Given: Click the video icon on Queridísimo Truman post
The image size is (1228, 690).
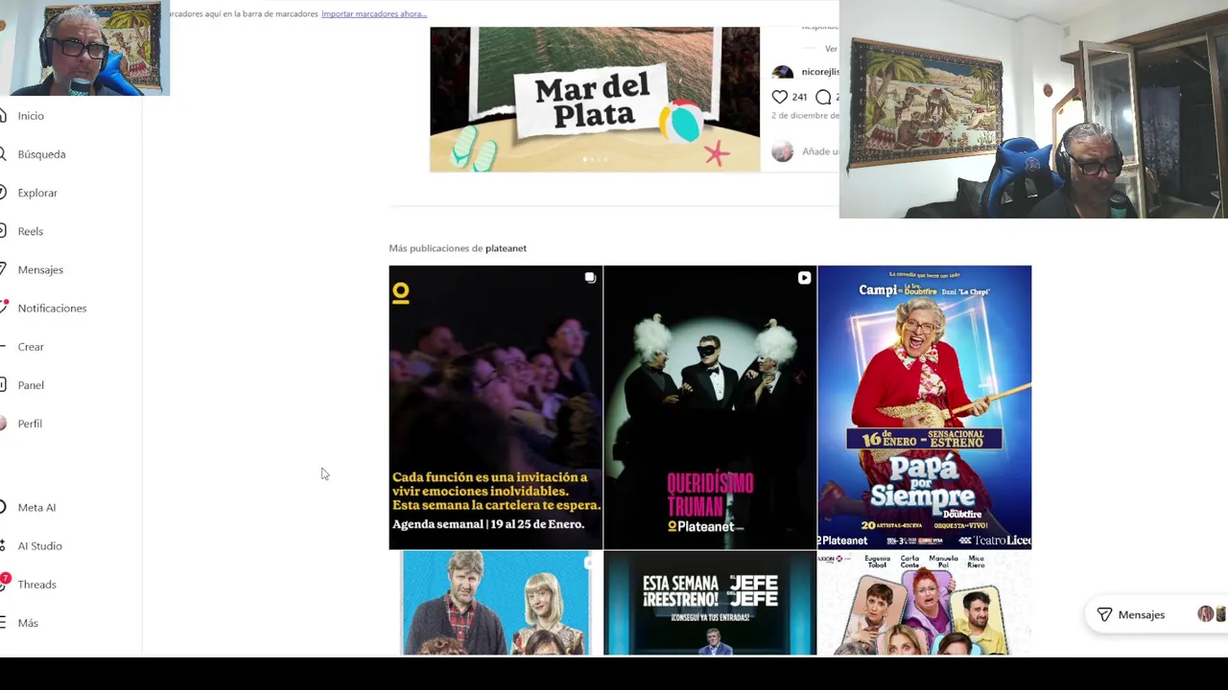Looking at the screenshot, I should pos(804,278).
